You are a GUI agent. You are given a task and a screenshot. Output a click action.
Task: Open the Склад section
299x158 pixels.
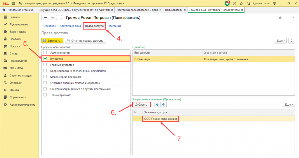click(13, 54)
